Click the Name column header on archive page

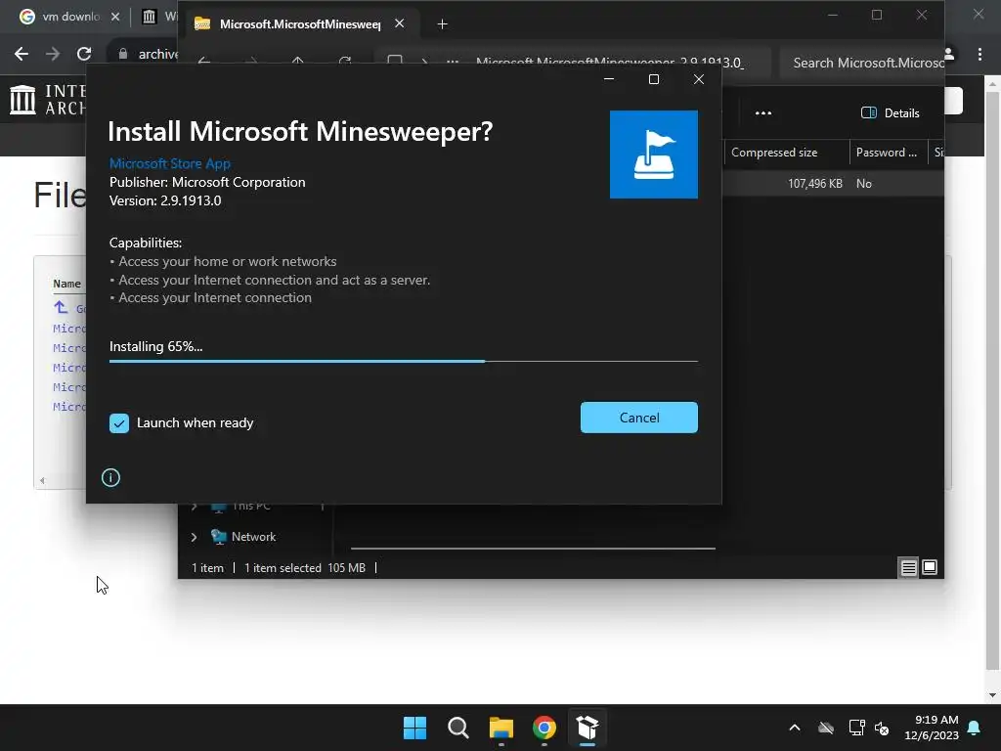67,284
